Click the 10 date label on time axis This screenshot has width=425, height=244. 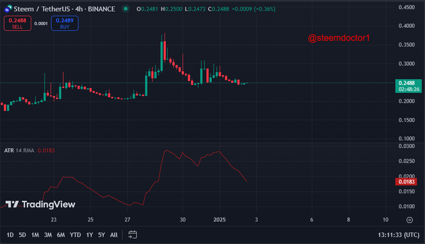coord(385,219)
